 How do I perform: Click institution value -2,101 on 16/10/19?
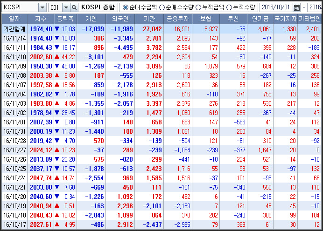pyautogui.click(x=152, y=206)
